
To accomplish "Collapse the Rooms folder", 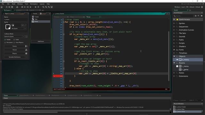I will point(174,63).
